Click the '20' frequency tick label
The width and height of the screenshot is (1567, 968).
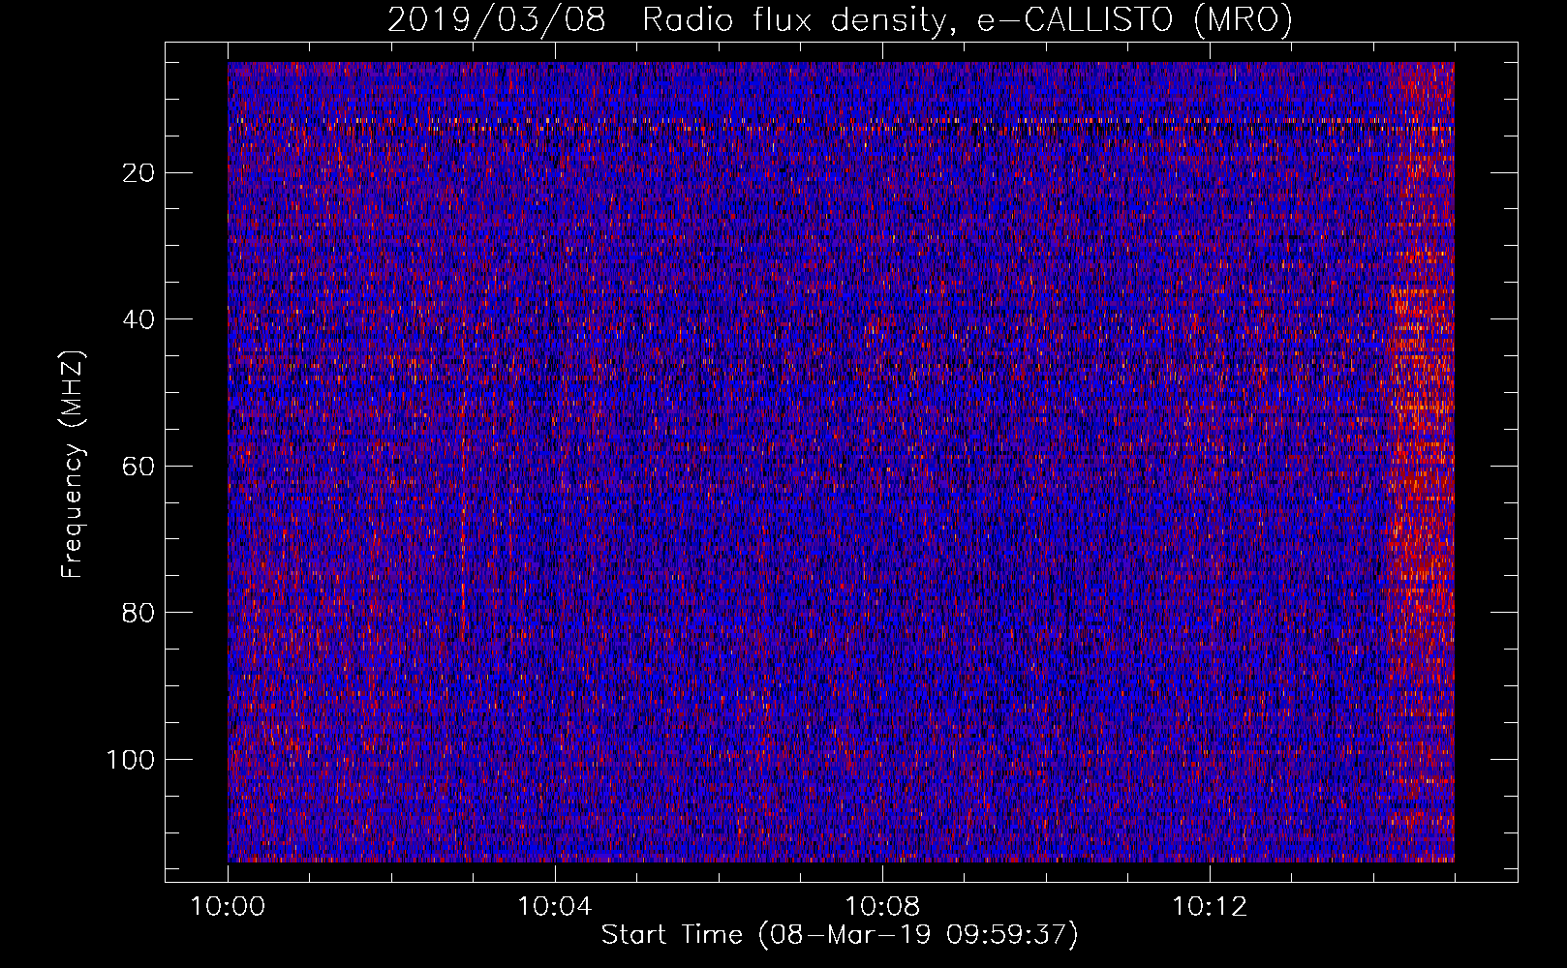[x=139, y=173]
